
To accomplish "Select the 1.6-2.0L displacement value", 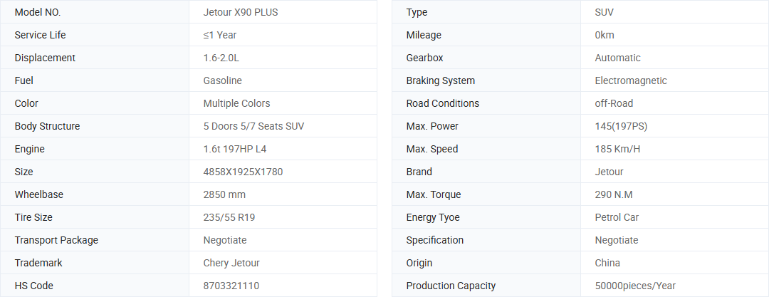I will [221, 58].
